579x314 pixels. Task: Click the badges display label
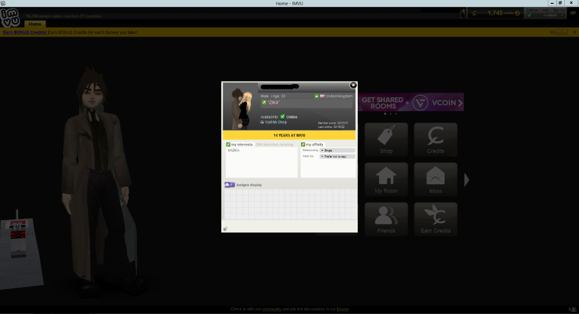(249, 185)
